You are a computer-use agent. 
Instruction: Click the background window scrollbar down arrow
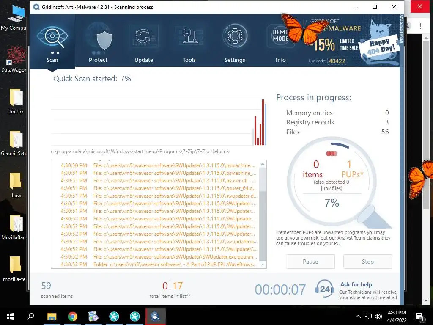tap(426, 301)
